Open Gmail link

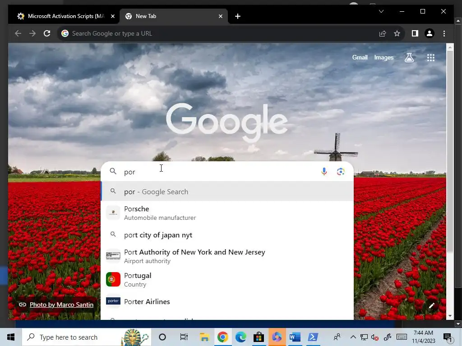(x=360, y=57)
